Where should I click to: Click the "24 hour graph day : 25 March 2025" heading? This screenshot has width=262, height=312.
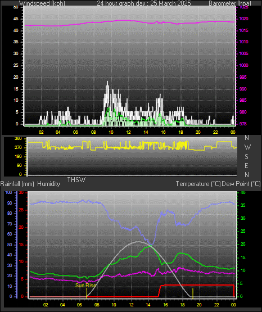tap(144, 3)
